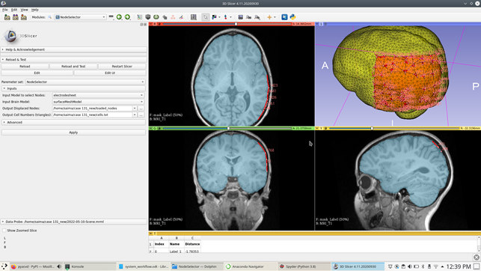481x271 pixels.
Task: Click the table view pin icon
Action: coord(150,234)
